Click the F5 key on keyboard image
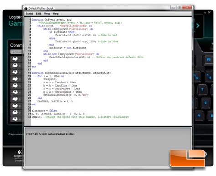The width and height of the screenshot is (216, 176). (x=209, y=60)
